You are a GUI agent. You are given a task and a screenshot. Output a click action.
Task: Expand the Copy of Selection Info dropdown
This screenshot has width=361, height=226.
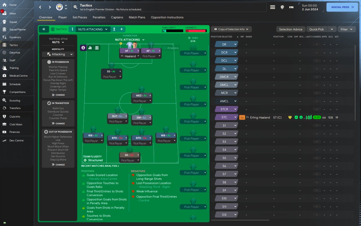tap(231, 29)
